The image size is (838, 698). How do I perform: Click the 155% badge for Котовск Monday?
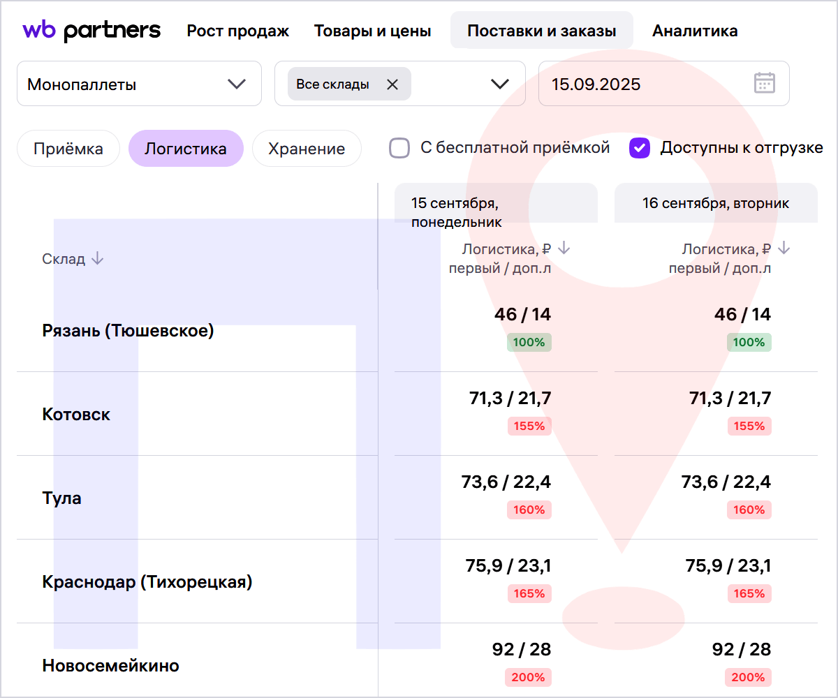(529, 426)
